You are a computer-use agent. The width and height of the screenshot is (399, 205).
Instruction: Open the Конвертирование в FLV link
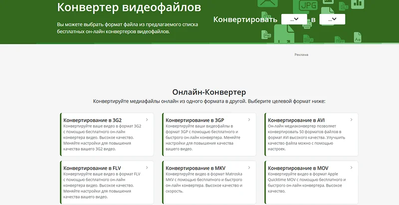92,168
